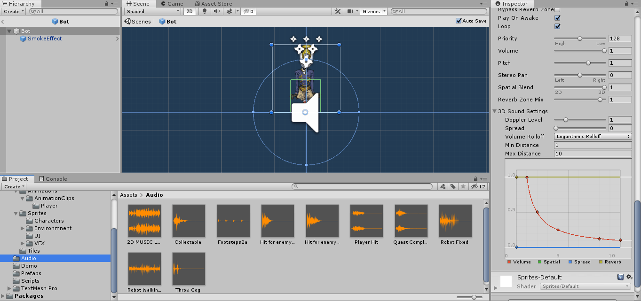Expand the Environment folder
641x301 pixels.
23,228
